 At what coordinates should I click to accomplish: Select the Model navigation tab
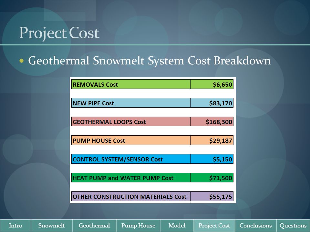click(x=177, y=226)
